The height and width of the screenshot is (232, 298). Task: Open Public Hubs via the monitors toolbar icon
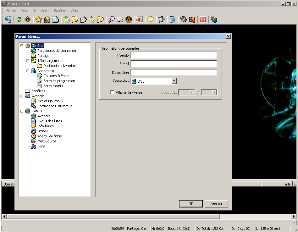coord(8,19)
